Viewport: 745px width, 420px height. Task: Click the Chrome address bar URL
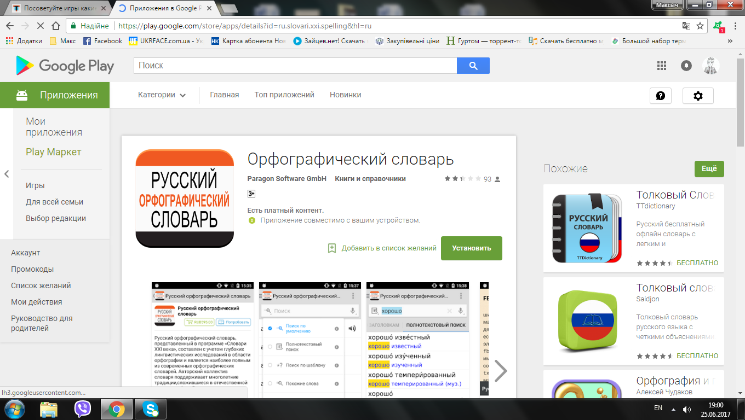pos(245,26)
